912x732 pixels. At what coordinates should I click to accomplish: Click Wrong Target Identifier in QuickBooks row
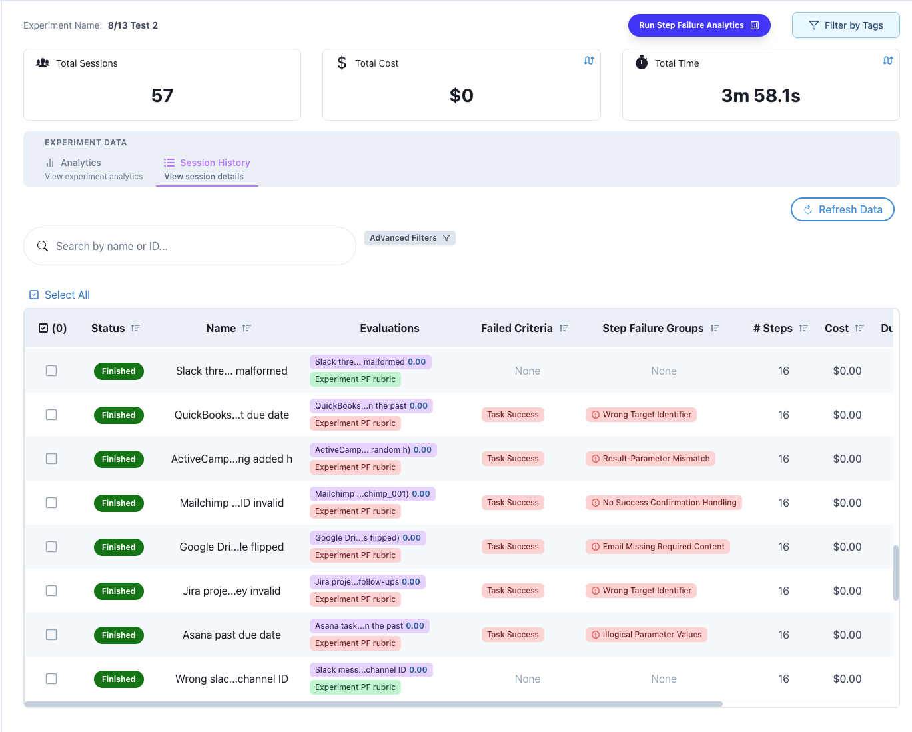coord(641,415)
